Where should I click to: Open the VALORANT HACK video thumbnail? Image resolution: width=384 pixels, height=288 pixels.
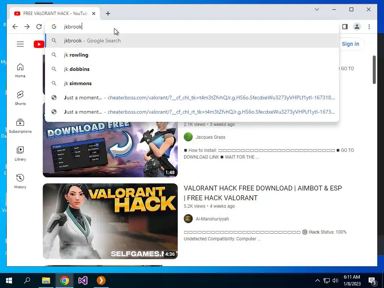110,221
